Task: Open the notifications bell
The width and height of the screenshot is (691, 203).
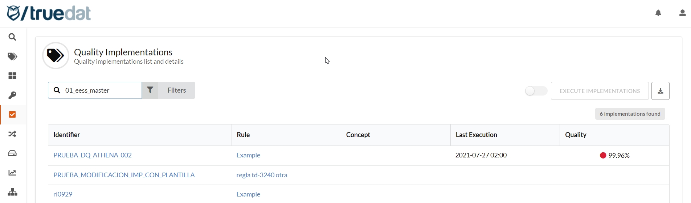Action: pyautogui.click(x=658, y=13)
